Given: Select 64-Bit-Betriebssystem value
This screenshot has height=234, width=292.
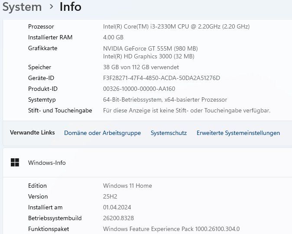Looking at the screenshot, I should coord(165,100).
